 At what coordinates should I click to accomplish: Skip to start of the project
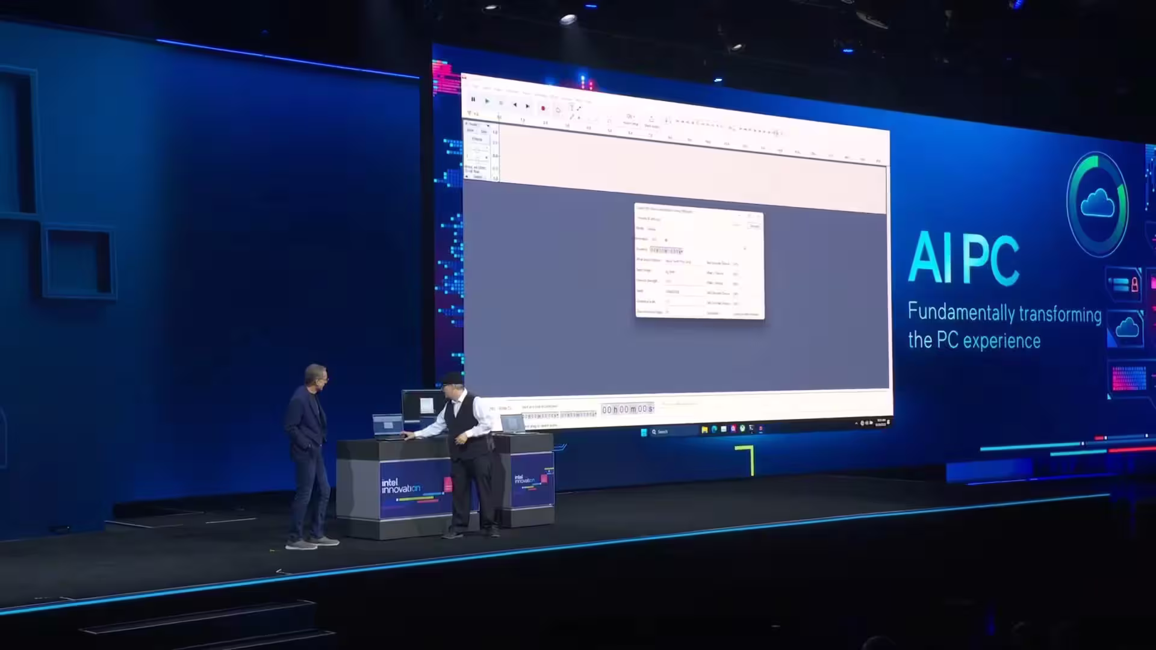click(x=515, y=105)
